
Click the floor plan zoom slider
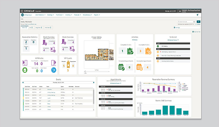pos(96,71)
